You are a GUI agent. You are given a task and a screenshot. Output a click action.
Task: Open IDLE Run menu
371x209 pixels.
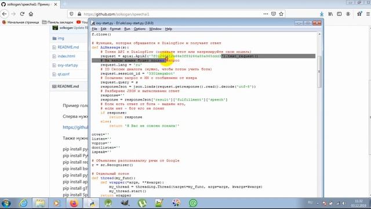click(128, 29)
